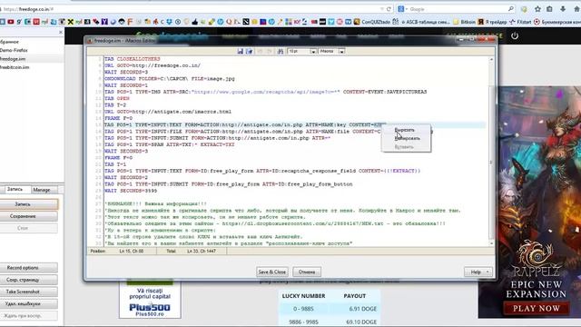
Task: Click the bookmark star icon
Action: (537, 9)
